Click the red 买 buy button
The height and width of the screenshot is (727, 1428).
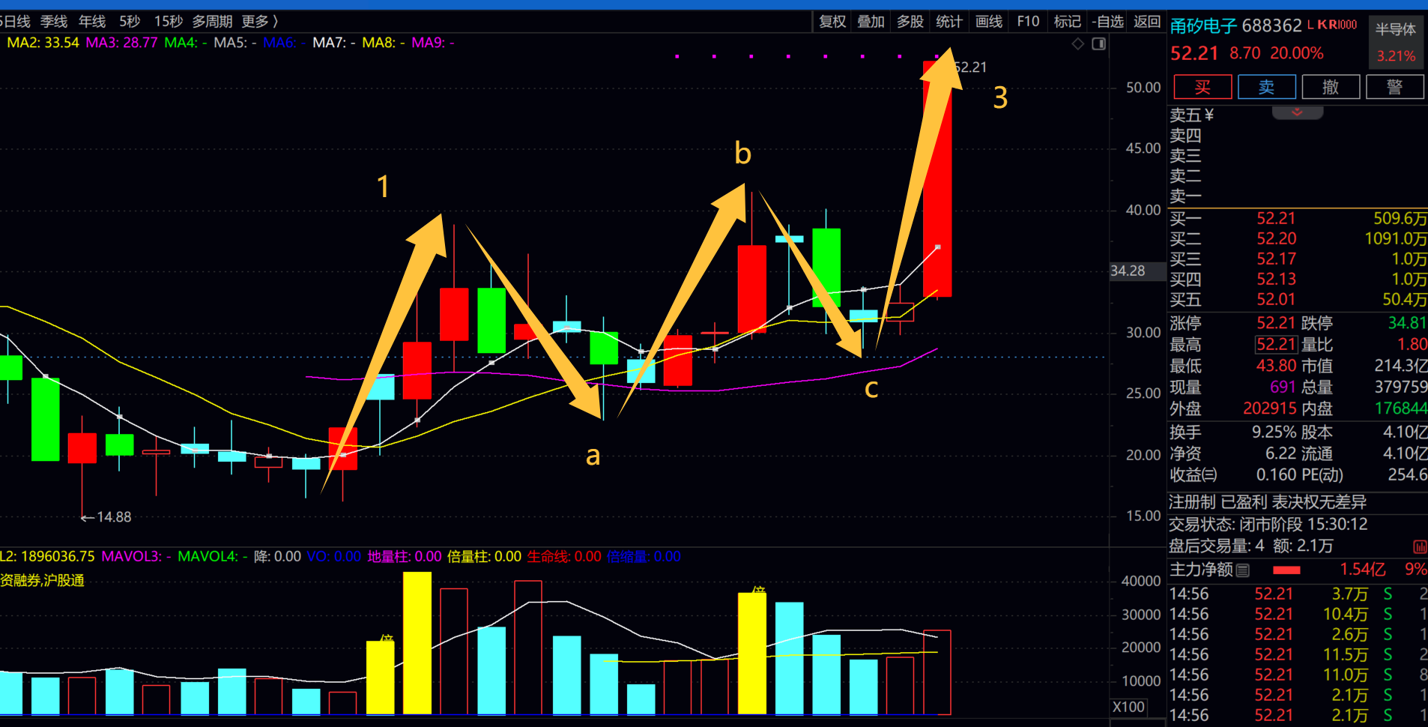tap(1202, 87)
